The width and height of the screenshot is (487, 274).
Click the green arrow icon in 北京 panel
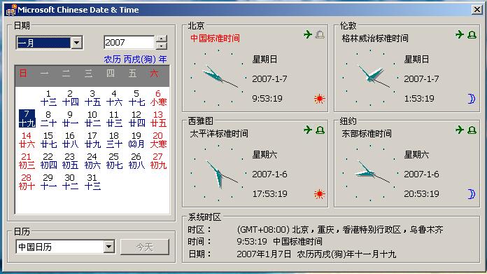point(308,34)
